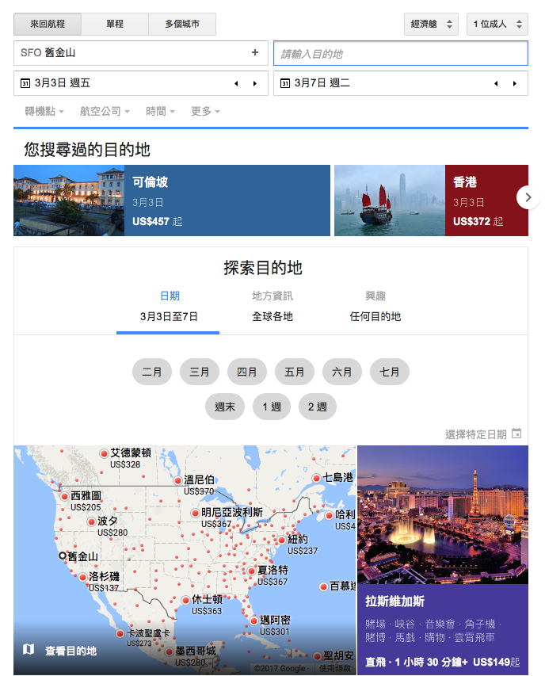Viewport: 545px width, 676px height.
Task: Add another origin with the plus icon
Action: click(x=255, y=52)
